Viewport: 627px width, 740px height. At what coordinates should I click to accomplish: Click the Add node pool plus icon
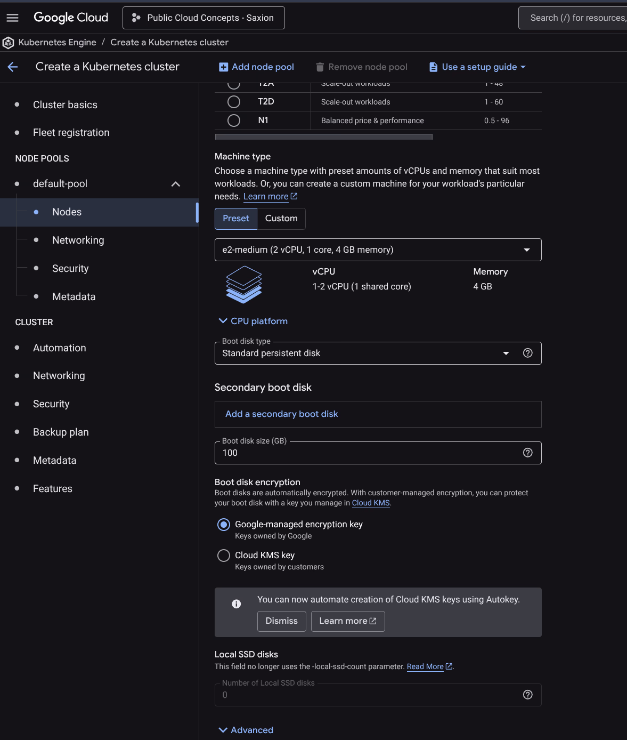pyautogui.click(x=223, y=67)
